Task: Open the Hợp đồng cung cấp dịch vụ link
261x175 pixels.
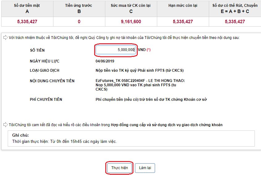Action: pyautogui.click(x=166, y=125)
